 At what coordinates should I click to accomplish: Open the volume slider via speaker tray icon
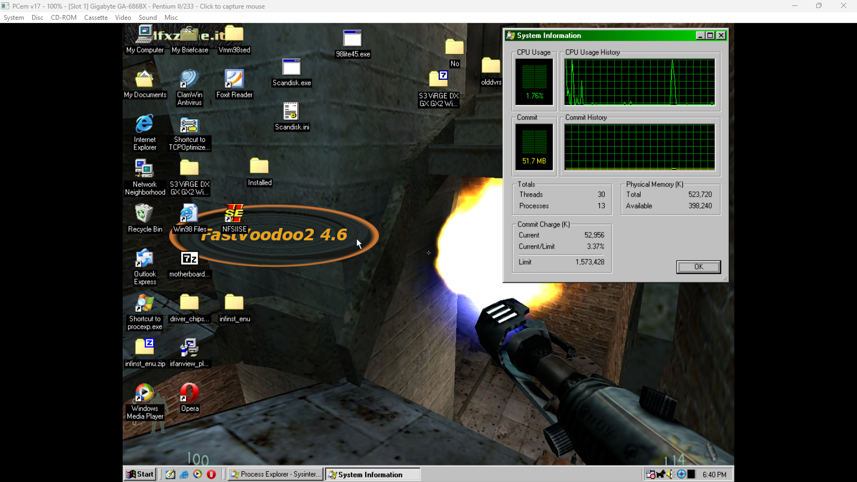point(671,474)
